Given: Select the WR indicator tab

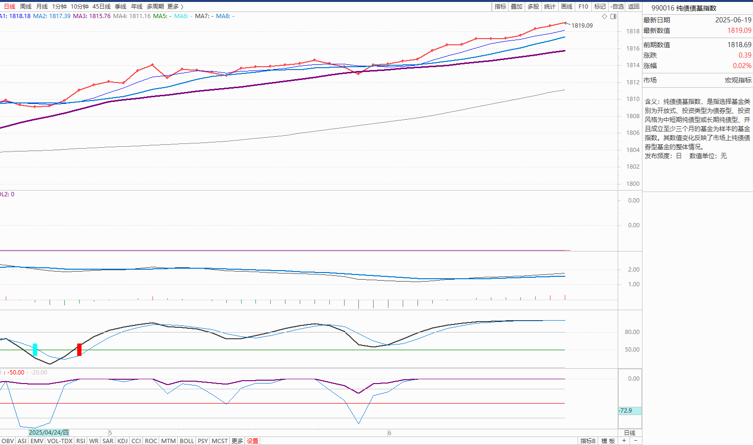Looking at the screenshot, I should (94, 441).
